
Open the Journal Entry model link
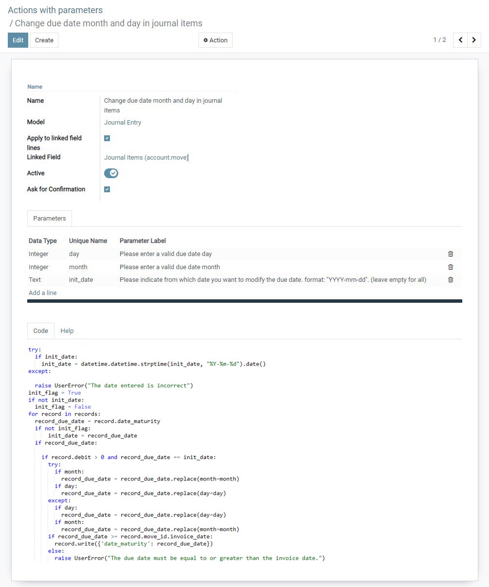123,123
